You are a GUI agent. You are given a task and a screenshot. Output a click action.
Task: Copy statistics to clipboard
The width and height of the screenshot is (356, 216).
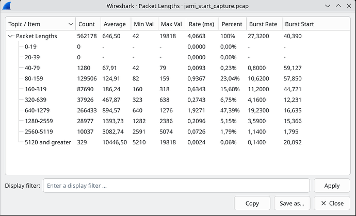252,203
